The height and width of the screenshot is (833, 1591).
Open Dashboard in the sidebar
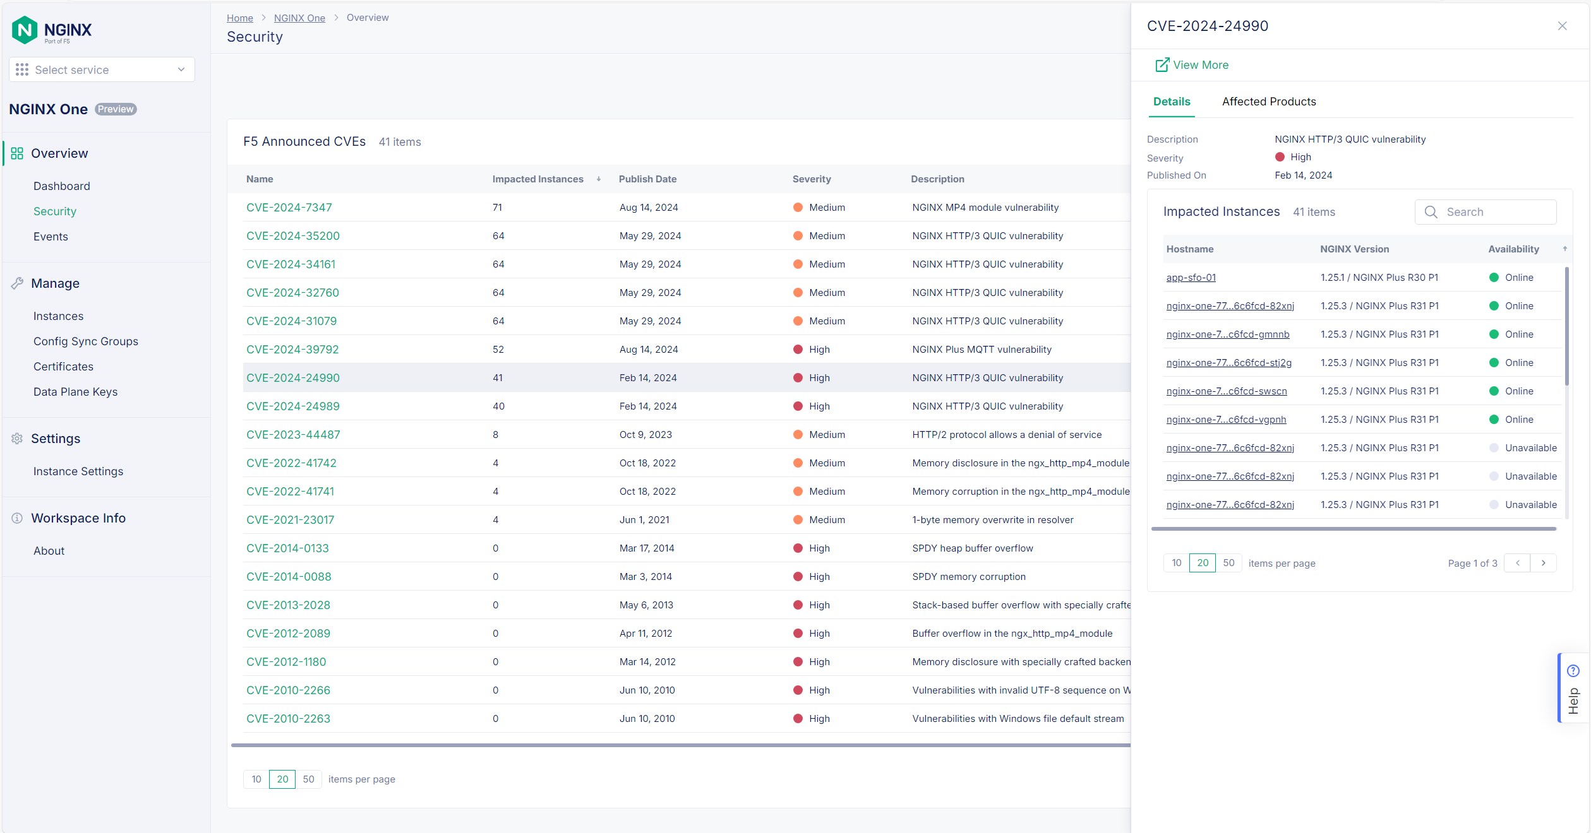tap(62, 186)
